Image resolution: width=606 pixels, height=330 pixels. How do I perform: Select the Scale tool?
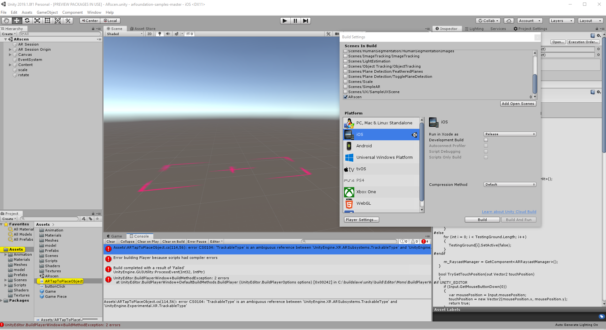point(37,20)
